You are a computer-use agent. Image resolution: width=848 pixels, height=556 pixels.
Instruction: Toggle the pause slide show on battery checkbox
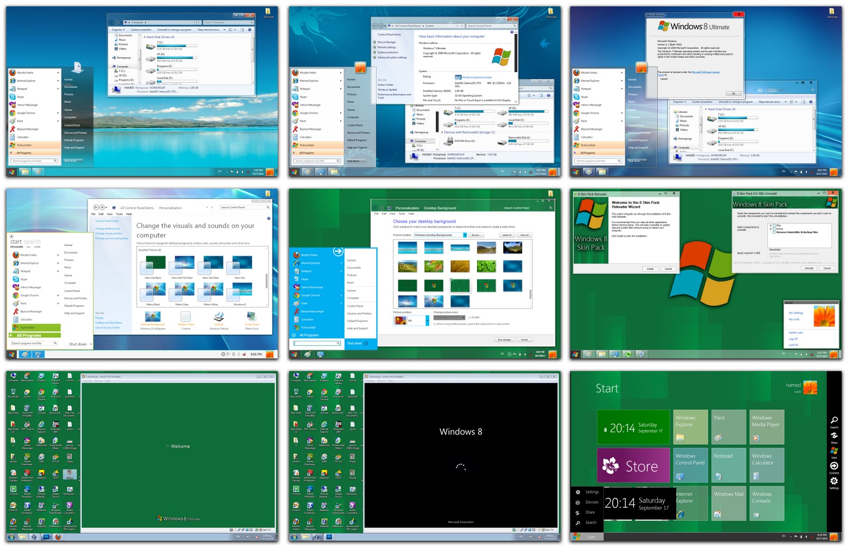coord(435,324)
